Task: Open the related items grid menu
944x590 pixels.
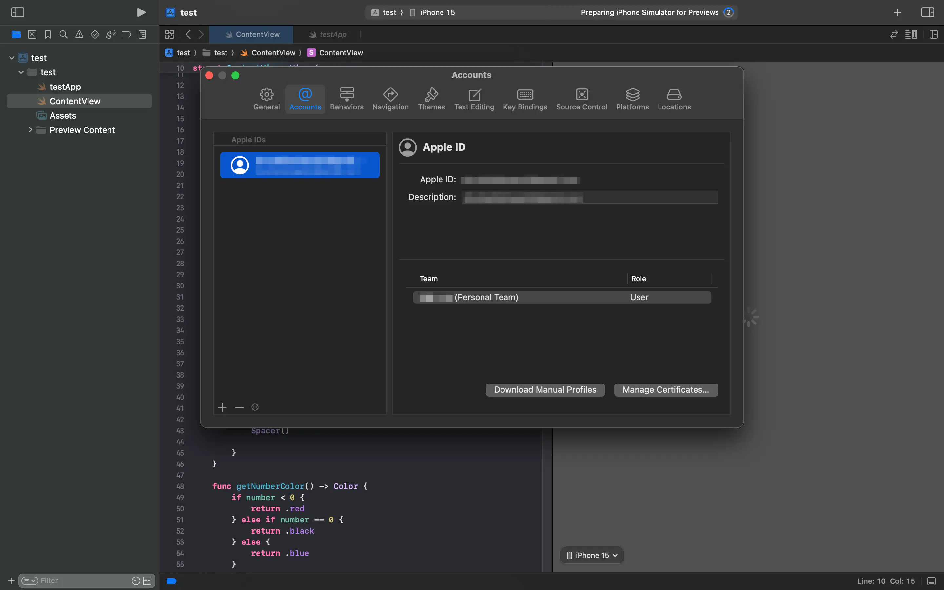Action: [x=169, y=35]
